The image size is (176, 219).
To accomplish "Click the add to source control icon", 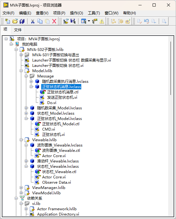I will click(x=164, y=21).
